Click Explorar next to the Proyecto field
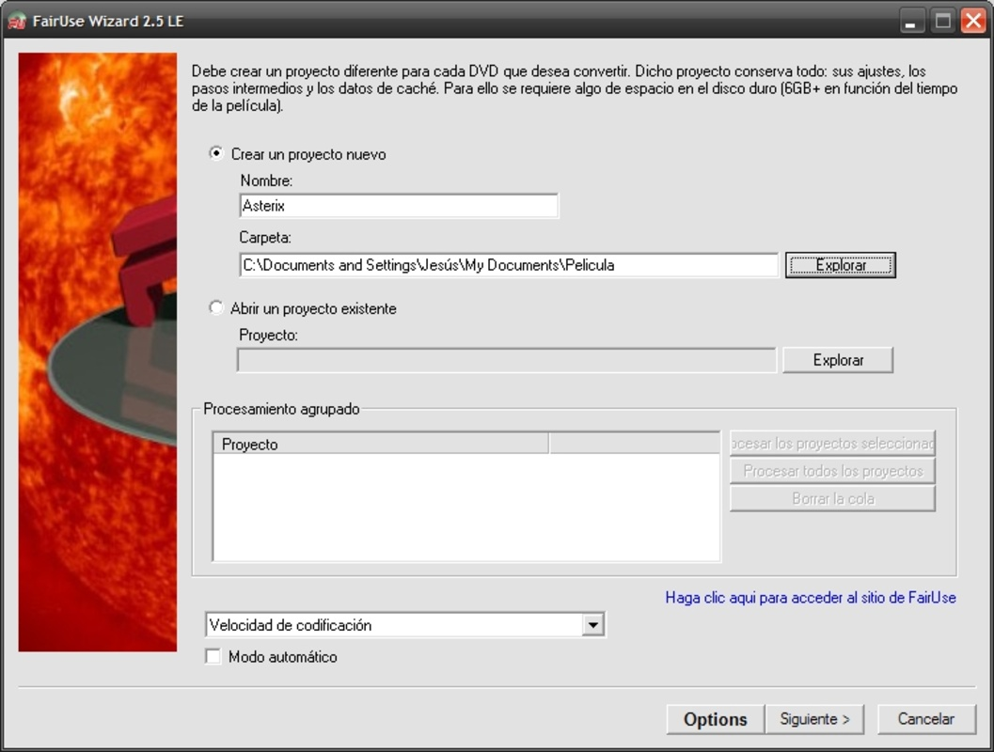Viewport: 994px width, 752px height. click(837, 360)
